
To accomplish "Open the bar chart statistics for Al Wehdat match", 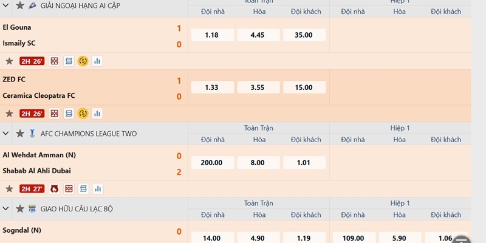I will (x=98, y=189).
